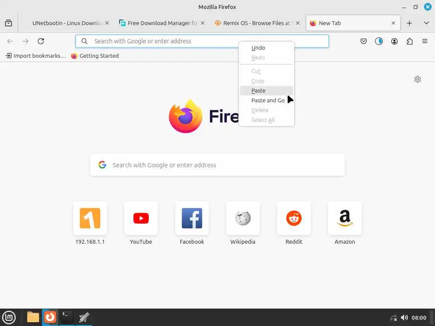Go forward with the forward arrow
Screen dimensions: 435x326
[x=25, y=41]
